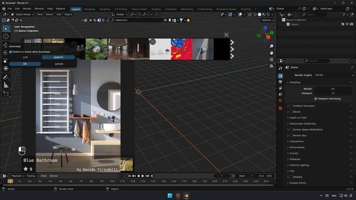Screen dimensions: 356x200
Task: Open the Options dropdown in viewport
Action: (x=268, y=20)
